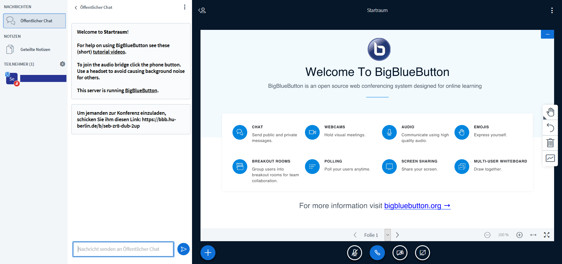
Task: Unmute the microphone button
Action: click(x=354, y=253)
